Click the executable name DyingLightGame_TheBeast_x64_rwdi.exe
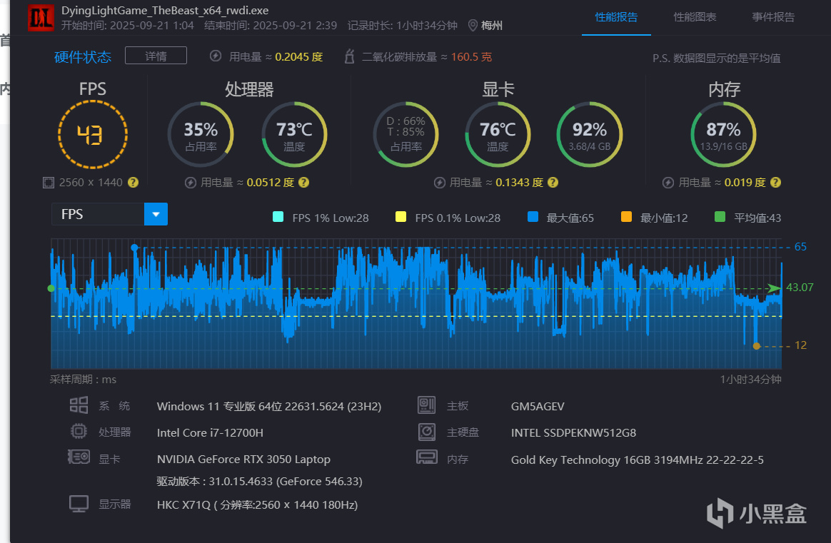 (x=165, y=11)
